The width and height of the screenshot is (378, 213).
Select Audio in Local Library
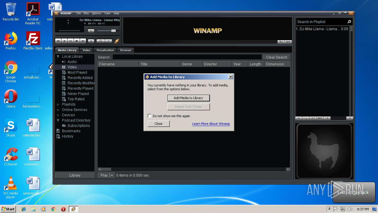coord(72,62)
